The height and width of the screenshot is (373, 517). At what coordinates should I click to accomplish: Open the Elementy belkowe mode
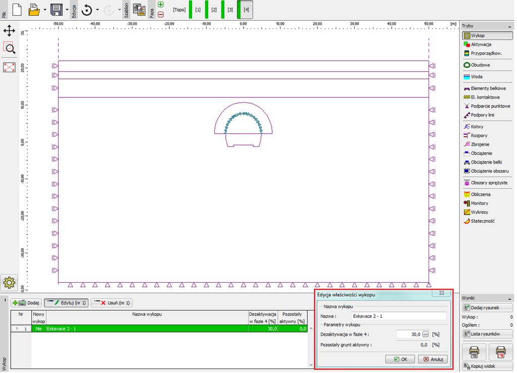[x=487, y=88]
